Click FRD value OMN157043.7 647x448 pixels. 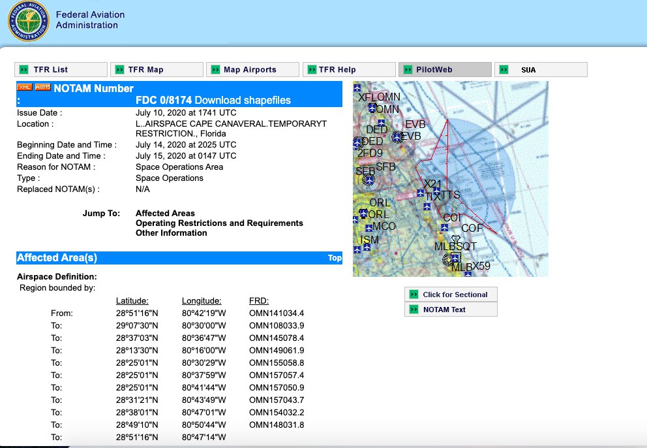(277, 400)
